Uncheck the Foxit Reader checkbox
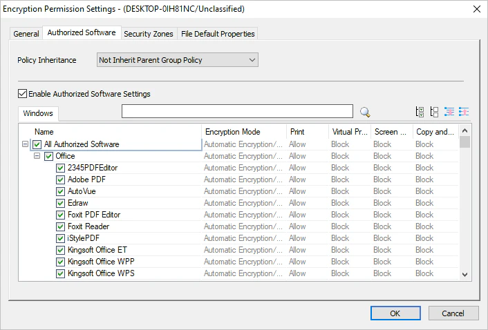Viewport: 488px width, 330px height. pos(60,226)
